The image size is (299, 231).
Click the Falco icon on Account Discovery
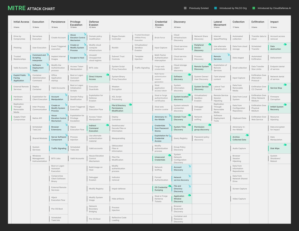(189, 166)
